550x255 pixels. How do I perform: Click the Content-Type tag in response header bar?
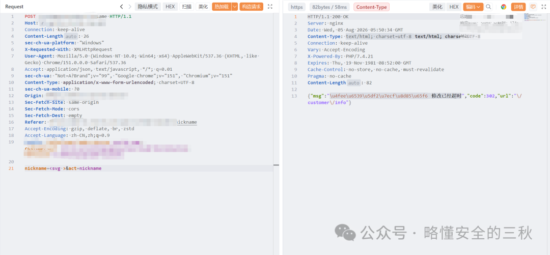pos(371,7)
